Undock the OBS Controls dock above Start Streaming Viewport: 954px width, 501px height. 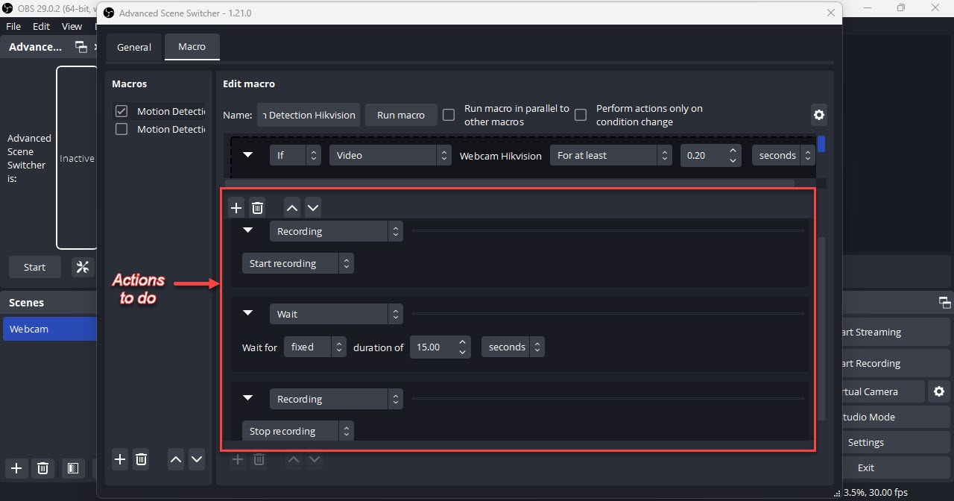coord(944,303)
